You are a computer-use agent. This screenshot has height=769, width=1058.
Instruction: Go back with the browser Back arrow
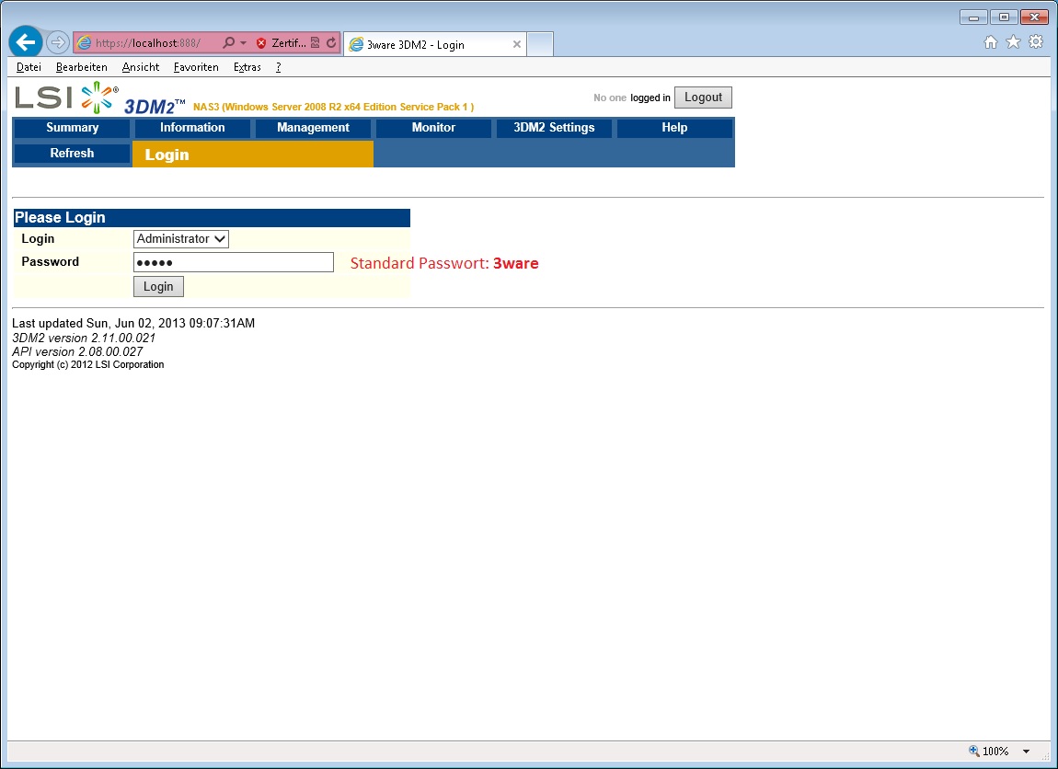[26, 42]
